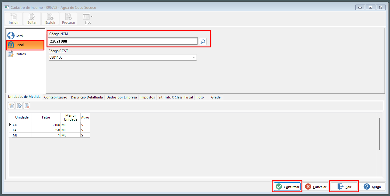This screenshot has width=390, height=196.
Task: Click the Confirmar button
Action: tap(287, 187)
